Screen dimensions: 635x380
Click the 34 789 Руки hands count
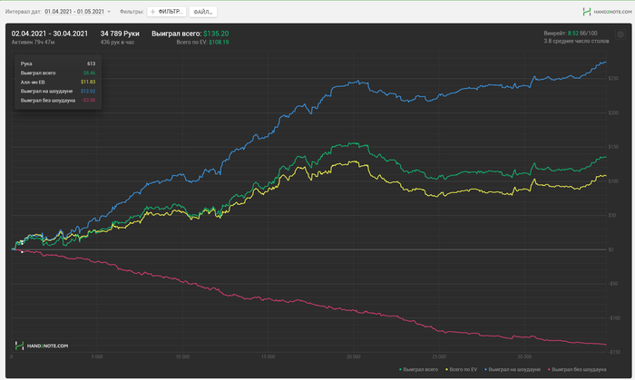click(120, 34)
